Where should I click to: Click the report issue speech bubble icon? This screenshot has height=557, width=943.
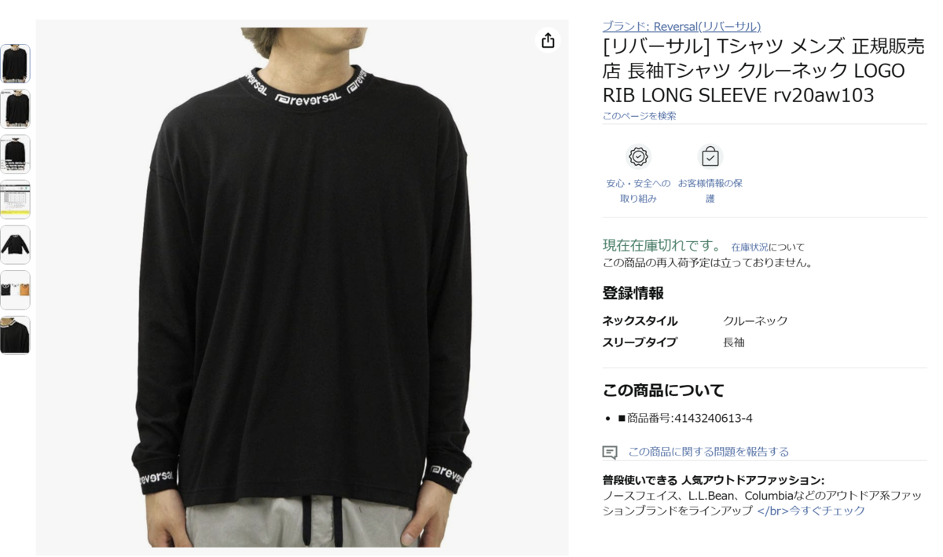click(610, 453)
